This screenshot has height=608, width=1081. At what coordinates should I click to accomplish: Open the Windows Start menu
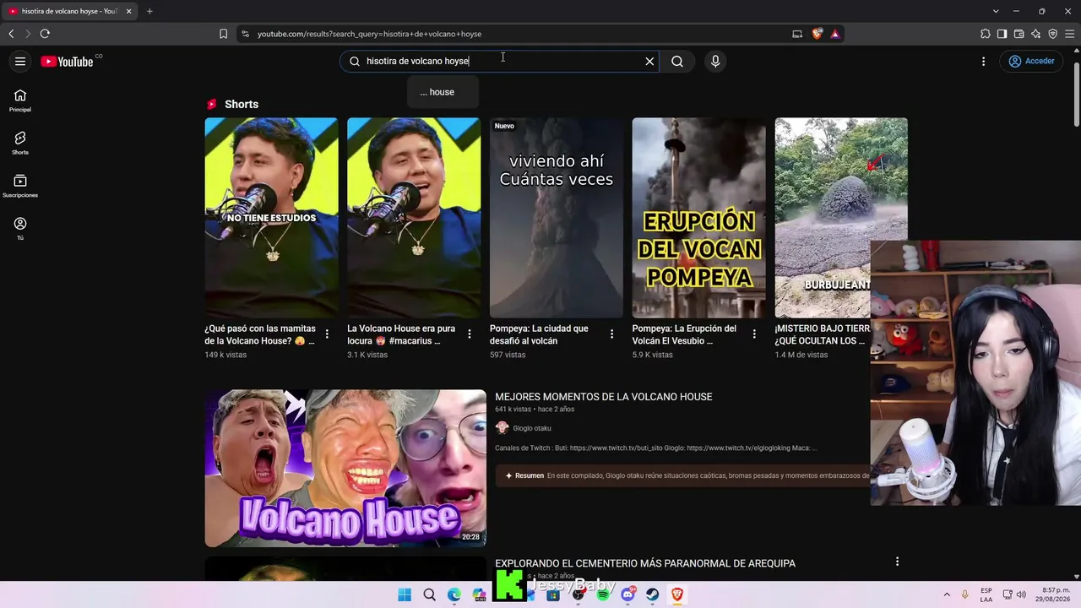click(405, 594)
